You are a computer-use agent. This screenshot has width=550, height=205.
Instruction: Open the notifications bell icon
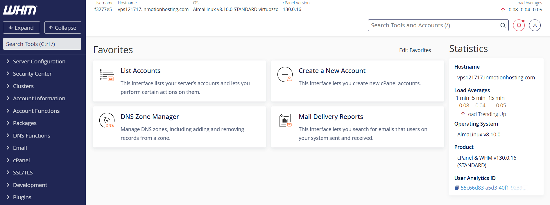tap(519, 25)
